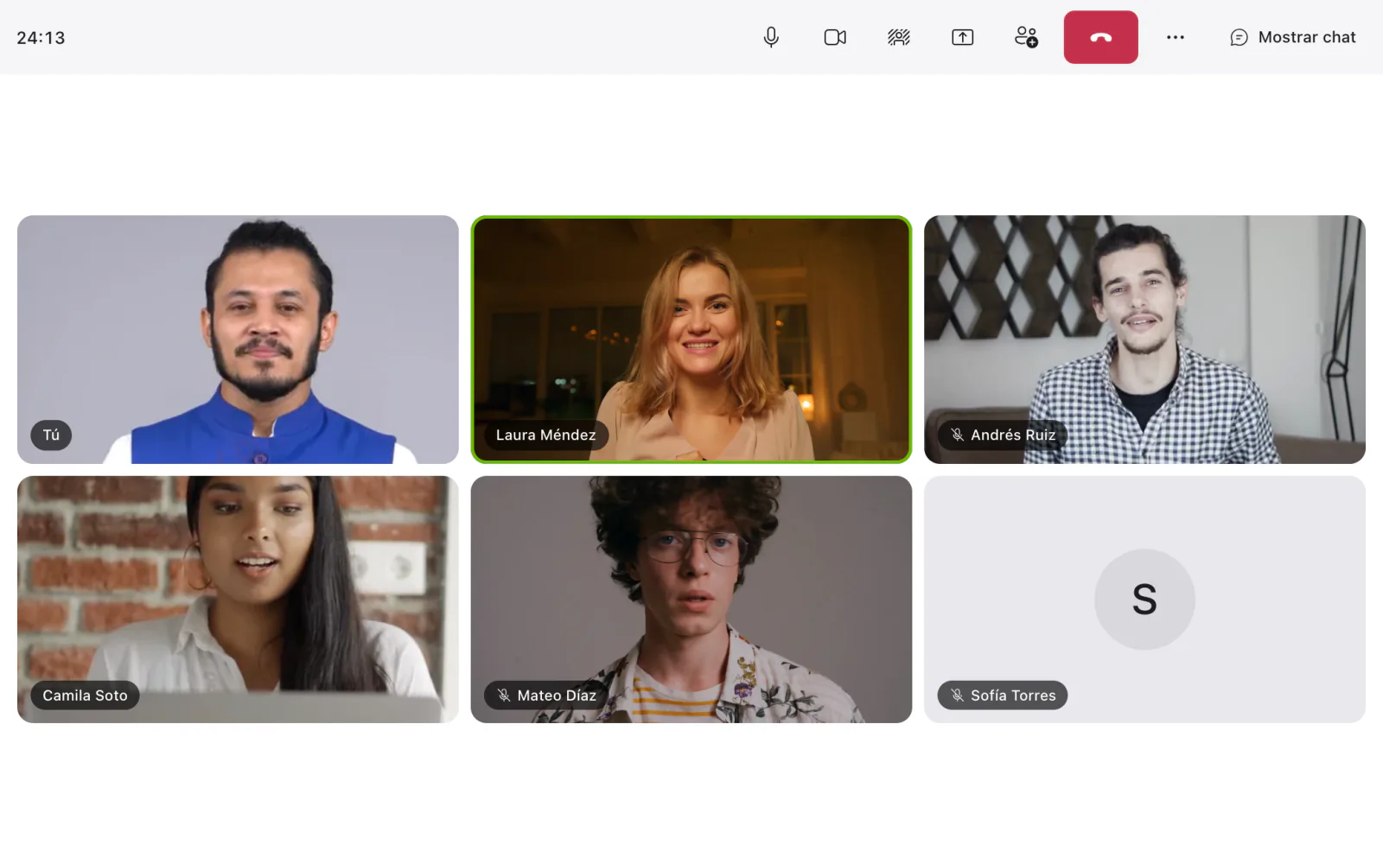Click your own video tile labeled Tú
This screenshot has height=864, width=1383.
pos(238,340)
